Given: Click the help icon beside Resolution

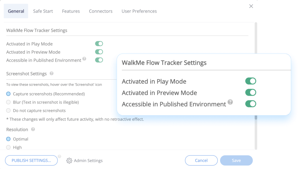Looking at the screenshot, I should [x=33, y=129].
